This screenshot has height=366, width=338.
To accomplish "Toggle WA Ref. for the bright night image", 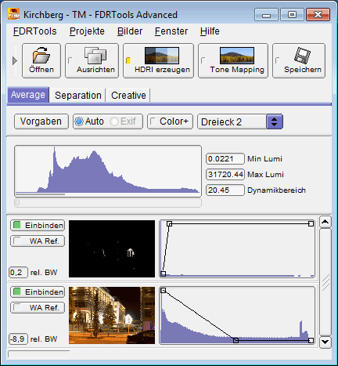I will point(38,307).
